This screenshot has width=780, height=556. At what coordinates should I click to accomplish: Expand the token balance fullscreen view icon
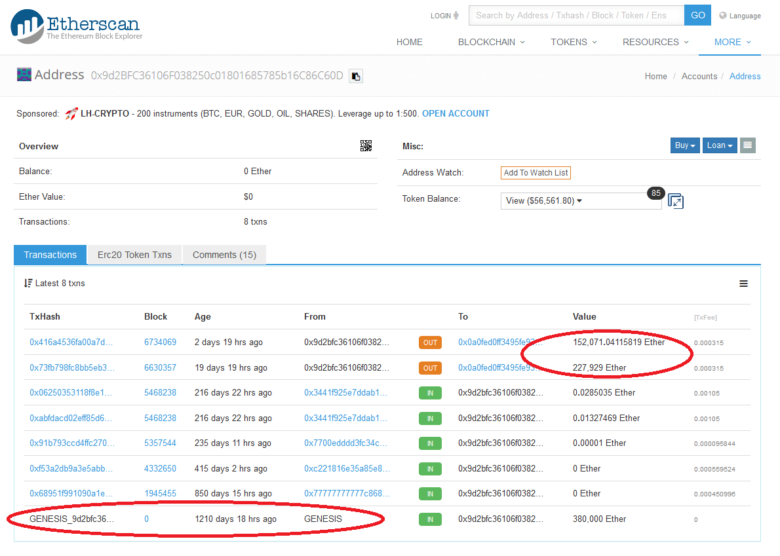pyautogui.click(x=676, y=201)
